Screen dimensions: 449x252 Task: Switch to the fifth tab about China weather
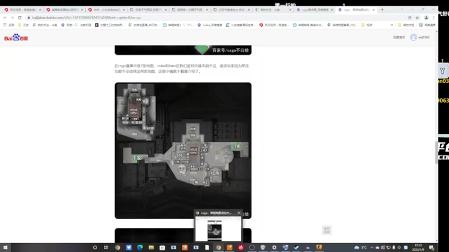tap(190, 10)
